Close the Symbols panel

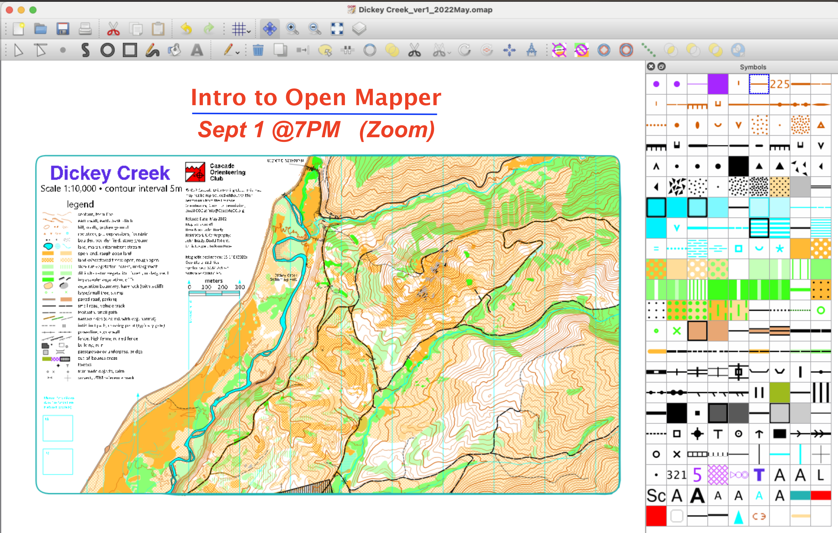click(x=651, y=66)
